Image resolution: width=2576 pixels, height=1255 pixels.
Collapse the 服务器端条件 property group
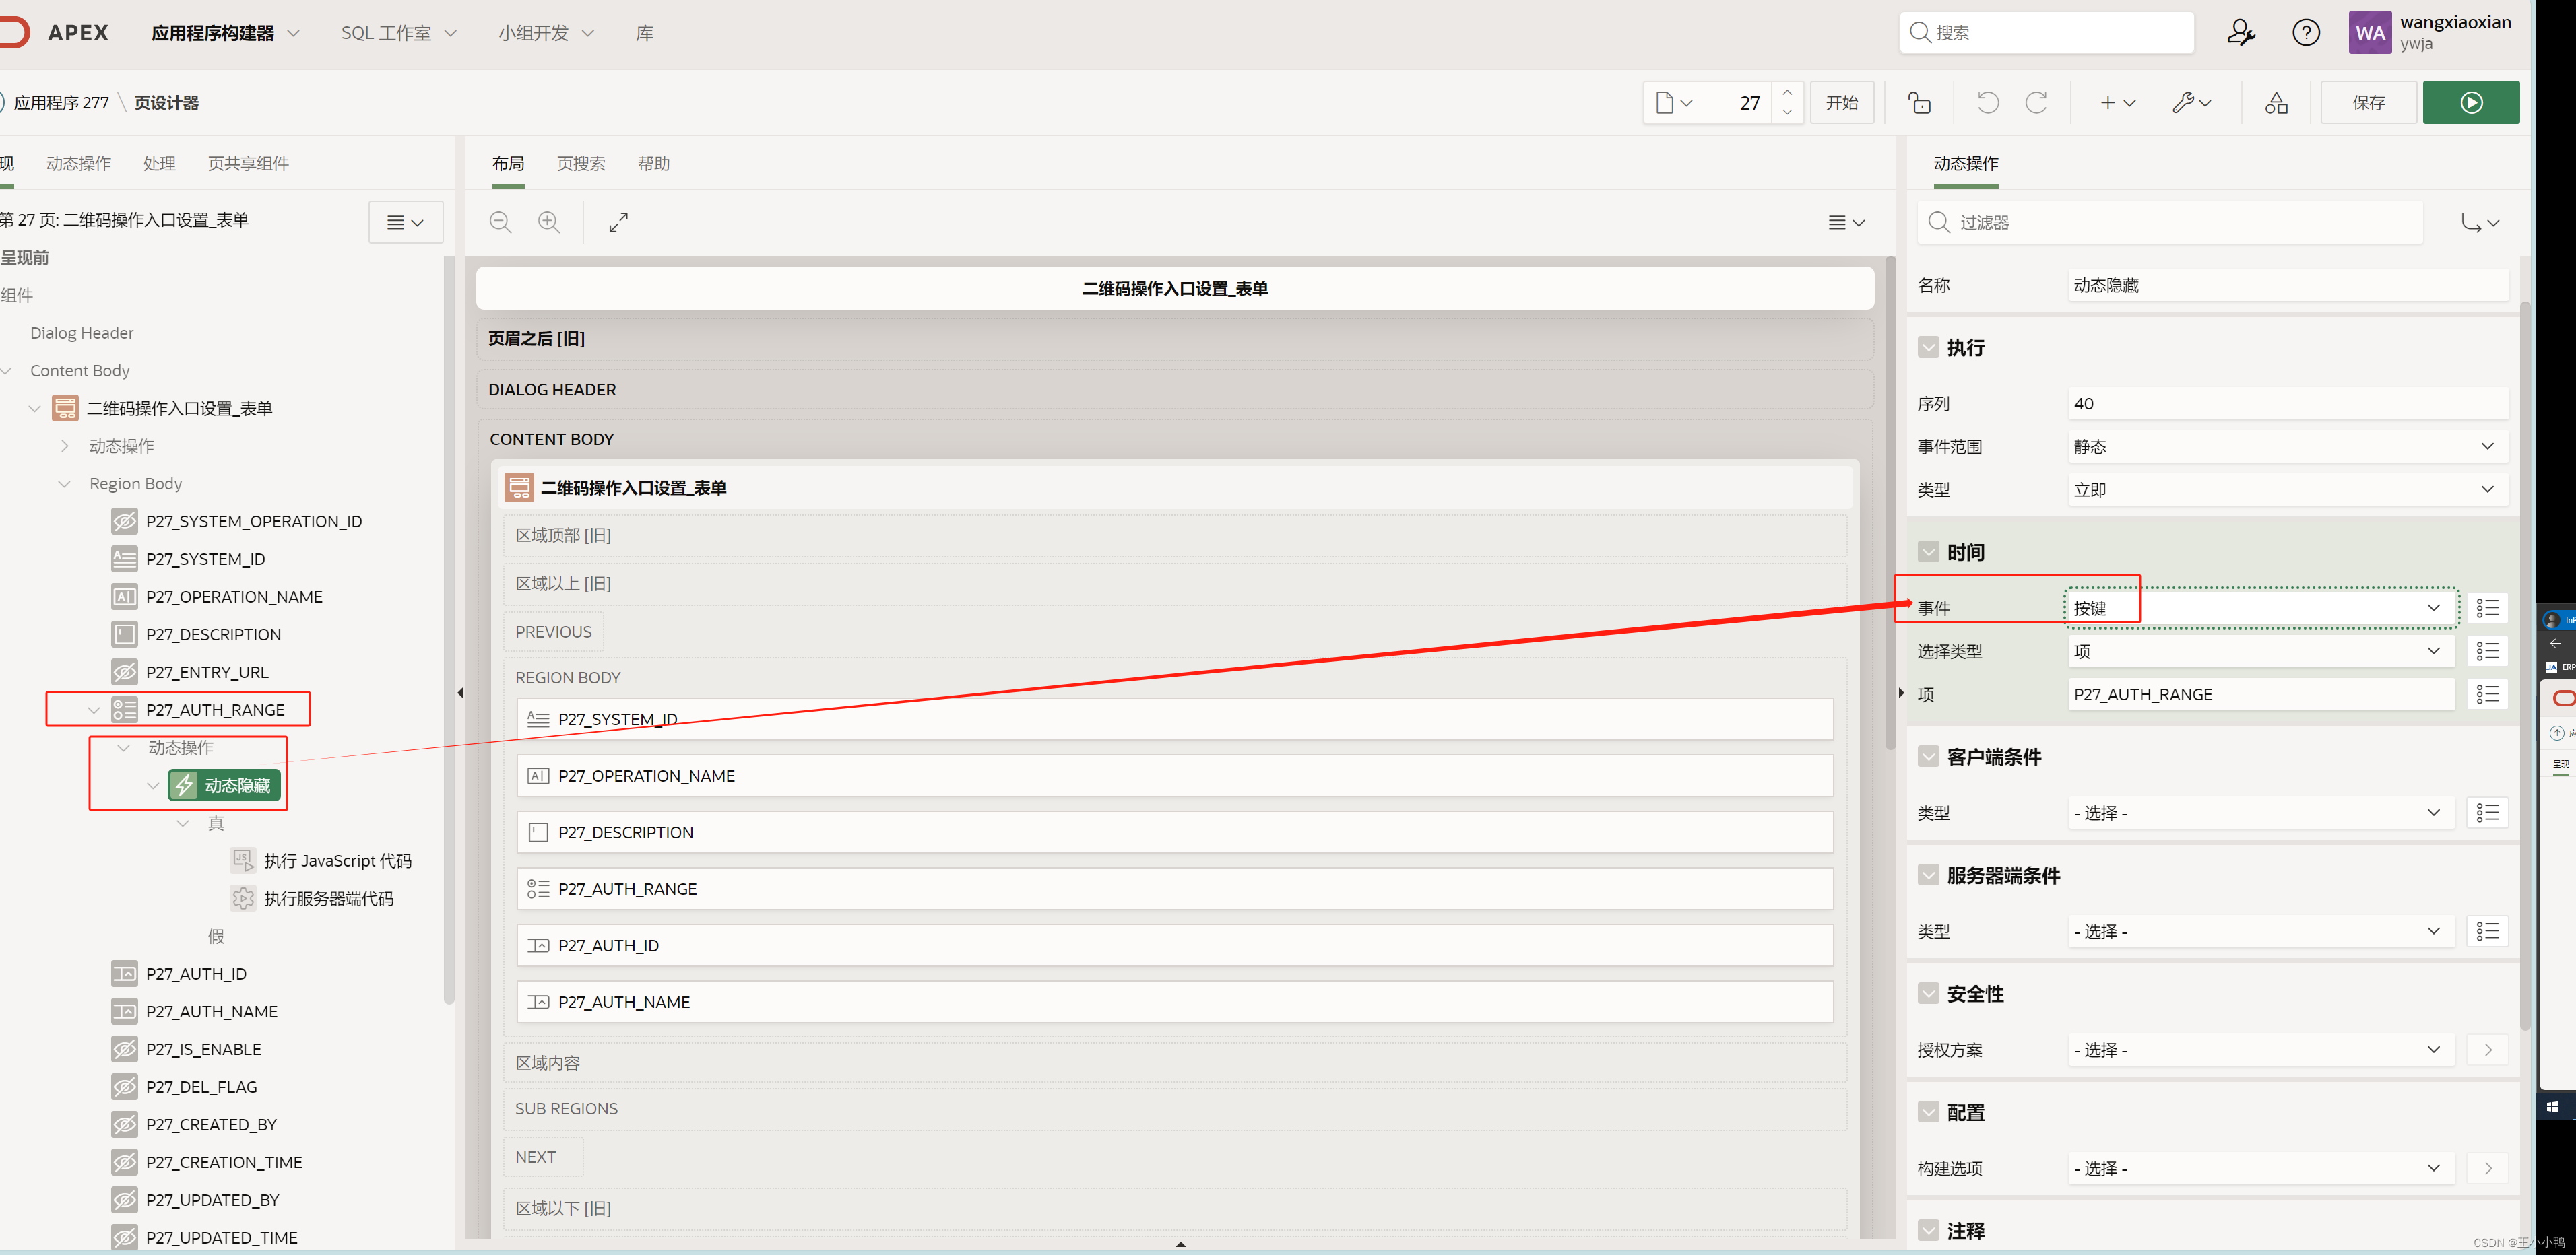[1928, 875]
